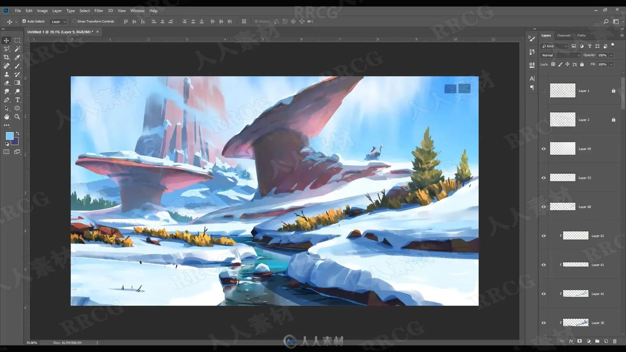This screenshot has height=352, width=626.
Task: Select the Crop tool
Action: point(7,57)
